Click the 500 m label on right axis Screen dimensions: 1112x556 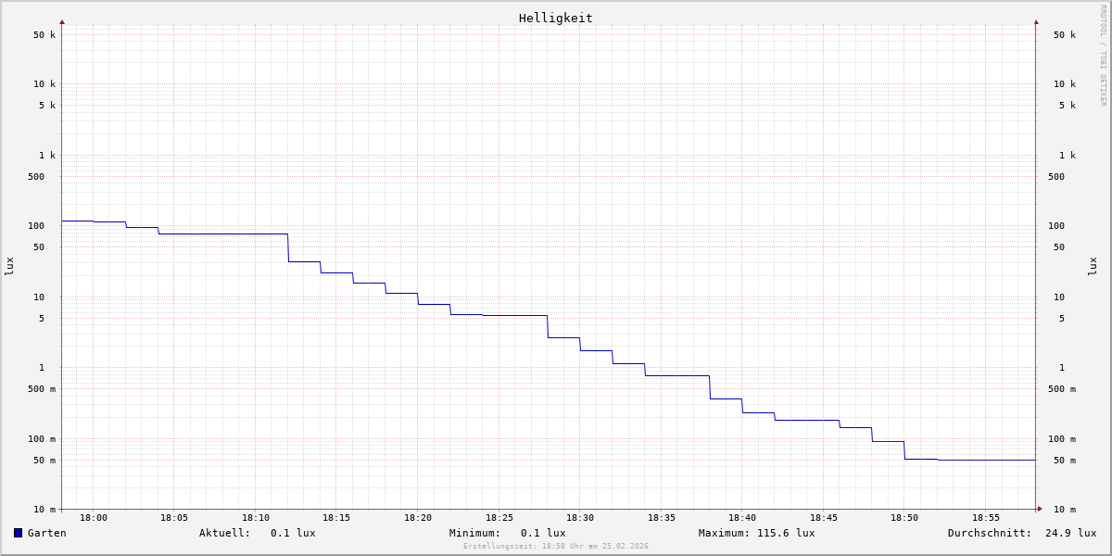pos(1062,389)
